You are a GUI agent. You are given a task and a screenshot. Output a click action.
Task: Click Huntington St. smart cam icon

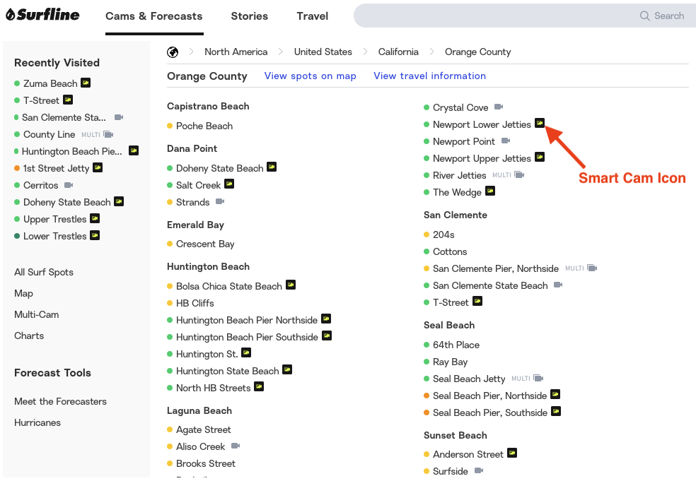(x=246, y=352)
